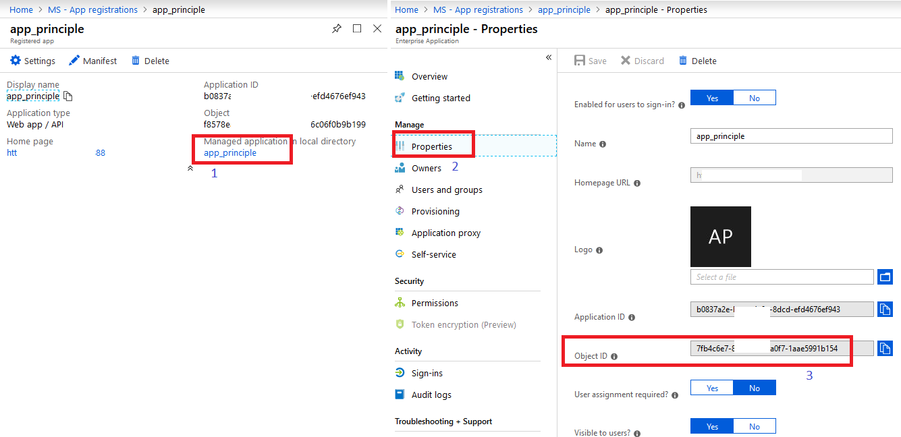Set User assignment required to Yes
This screenshot has height=437, width=901.
(x=712, y=388)
